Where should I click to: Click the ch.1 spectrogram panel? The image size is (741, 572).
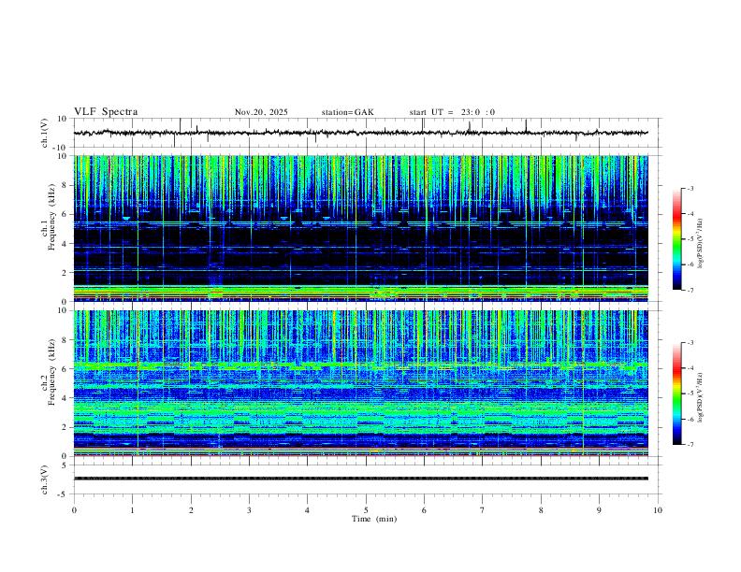pyautogui.click(x=361, y=228)
